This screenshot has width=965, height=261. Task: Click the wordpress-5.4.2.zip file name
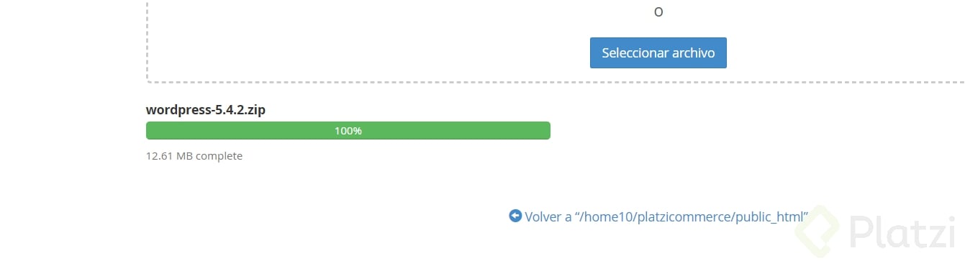coord(206,110)
